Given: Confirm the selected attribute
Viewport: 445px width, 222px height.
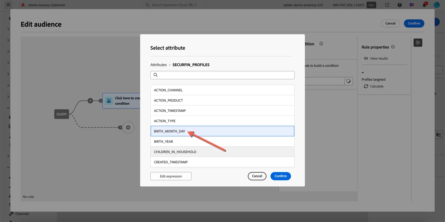Looking at the screenshot, I should click(x=280, y=176).
